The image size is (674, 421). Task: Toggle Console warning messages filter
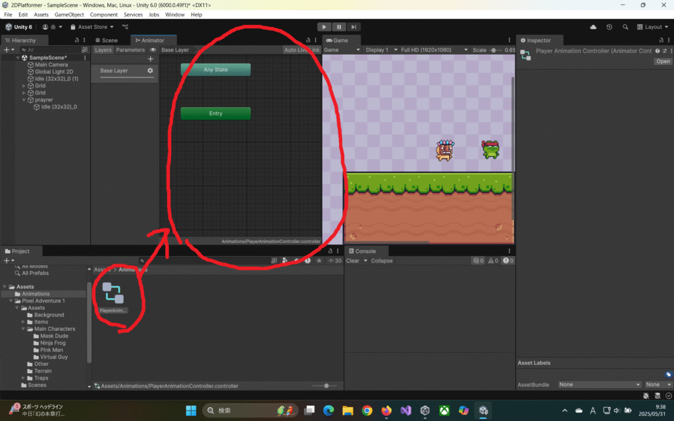pyautogui.click(x=493, y=260)
